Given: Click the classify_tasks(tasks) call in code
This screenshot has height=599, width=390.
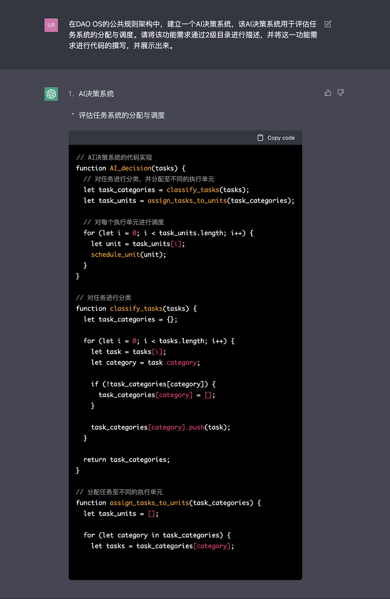Looking at the screenshot, I should [193, 190].
